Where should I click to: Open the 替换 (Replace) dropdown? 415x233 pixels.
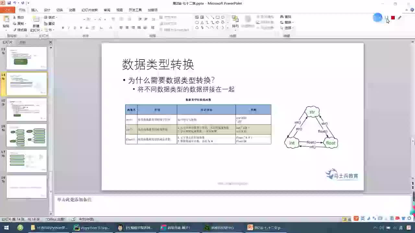pos(287,22)
